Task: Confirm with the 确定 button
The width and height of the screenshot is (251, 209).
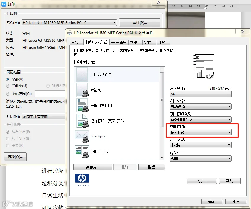Action: point(212,201)
